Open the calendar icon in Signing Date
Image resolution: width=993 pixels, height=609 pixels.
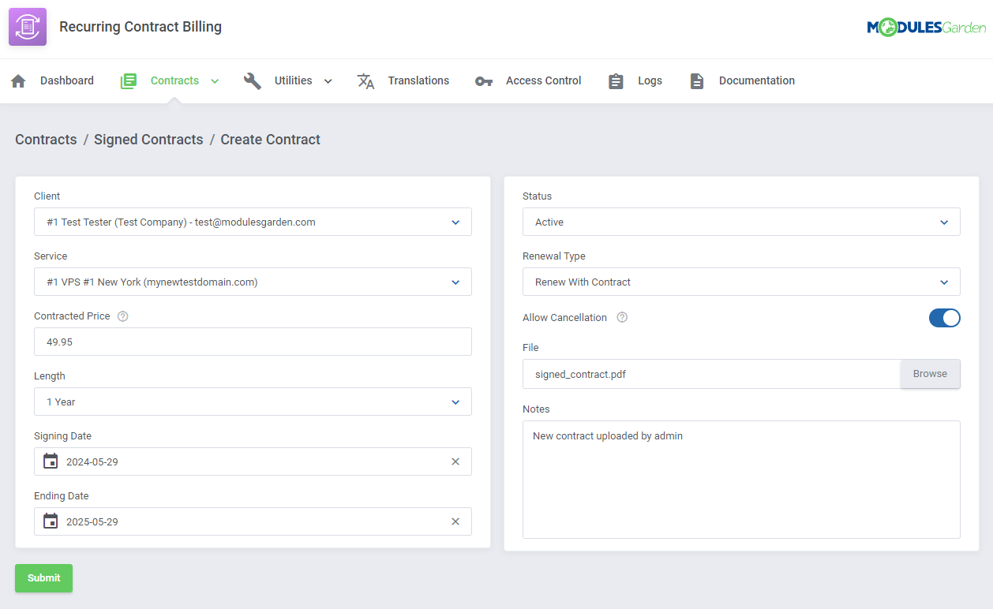[51, 461]
